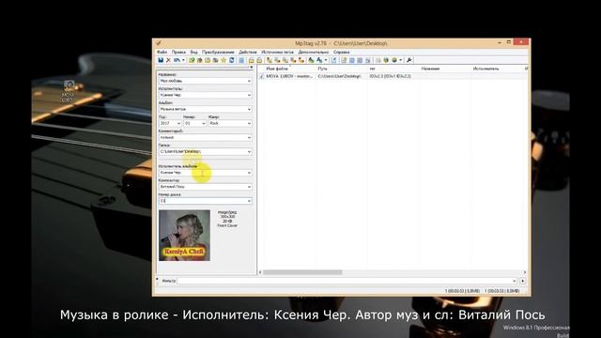Open the Дополнительно menu
Viewport: 601px width, 338px height.
pos(314,52)
